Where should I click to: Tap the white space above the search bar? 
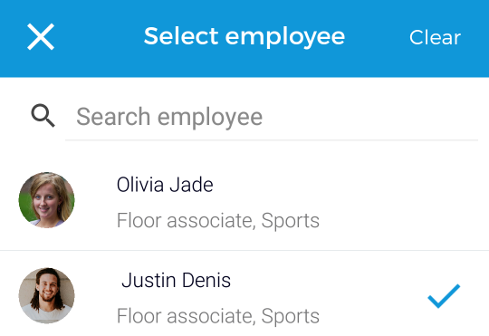pyautogui.click(x=244, y=86)
